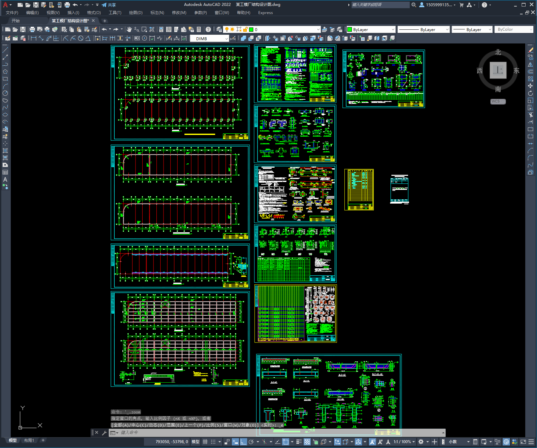The image size is (537, 448).
Task: Toggle ortho mode in status bar
Action: point(243,442)
